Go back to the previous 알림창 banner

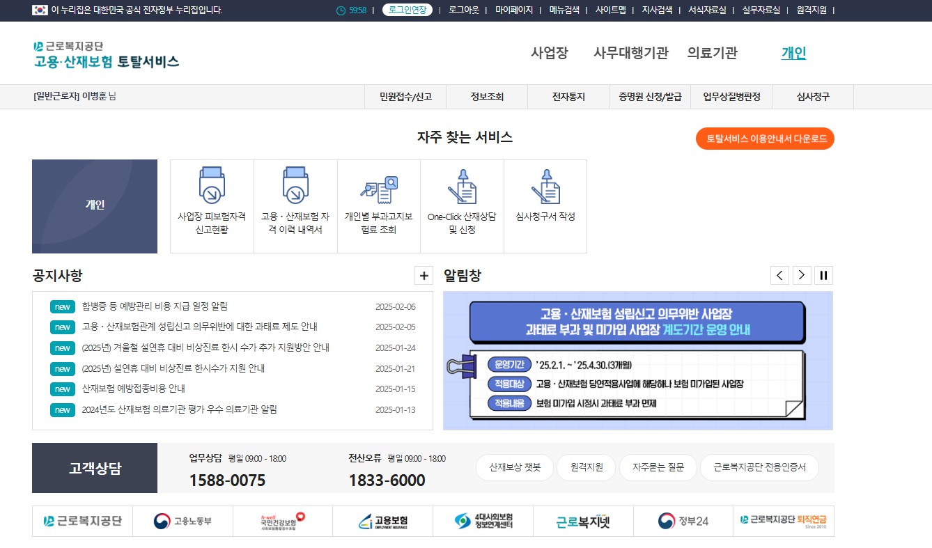point(779,275)
